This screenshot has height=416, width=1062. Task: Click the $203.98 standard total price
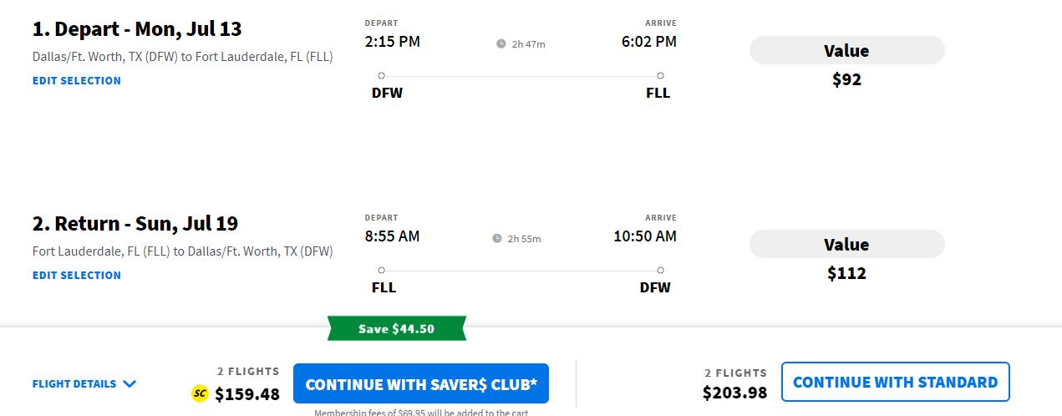point(734,393)
